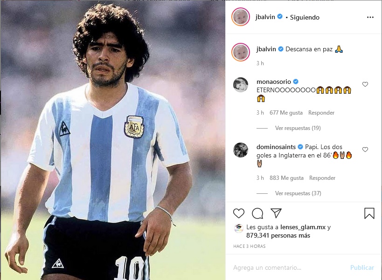
Task: Like dominosaints' comment about goals
Action: 365,150
